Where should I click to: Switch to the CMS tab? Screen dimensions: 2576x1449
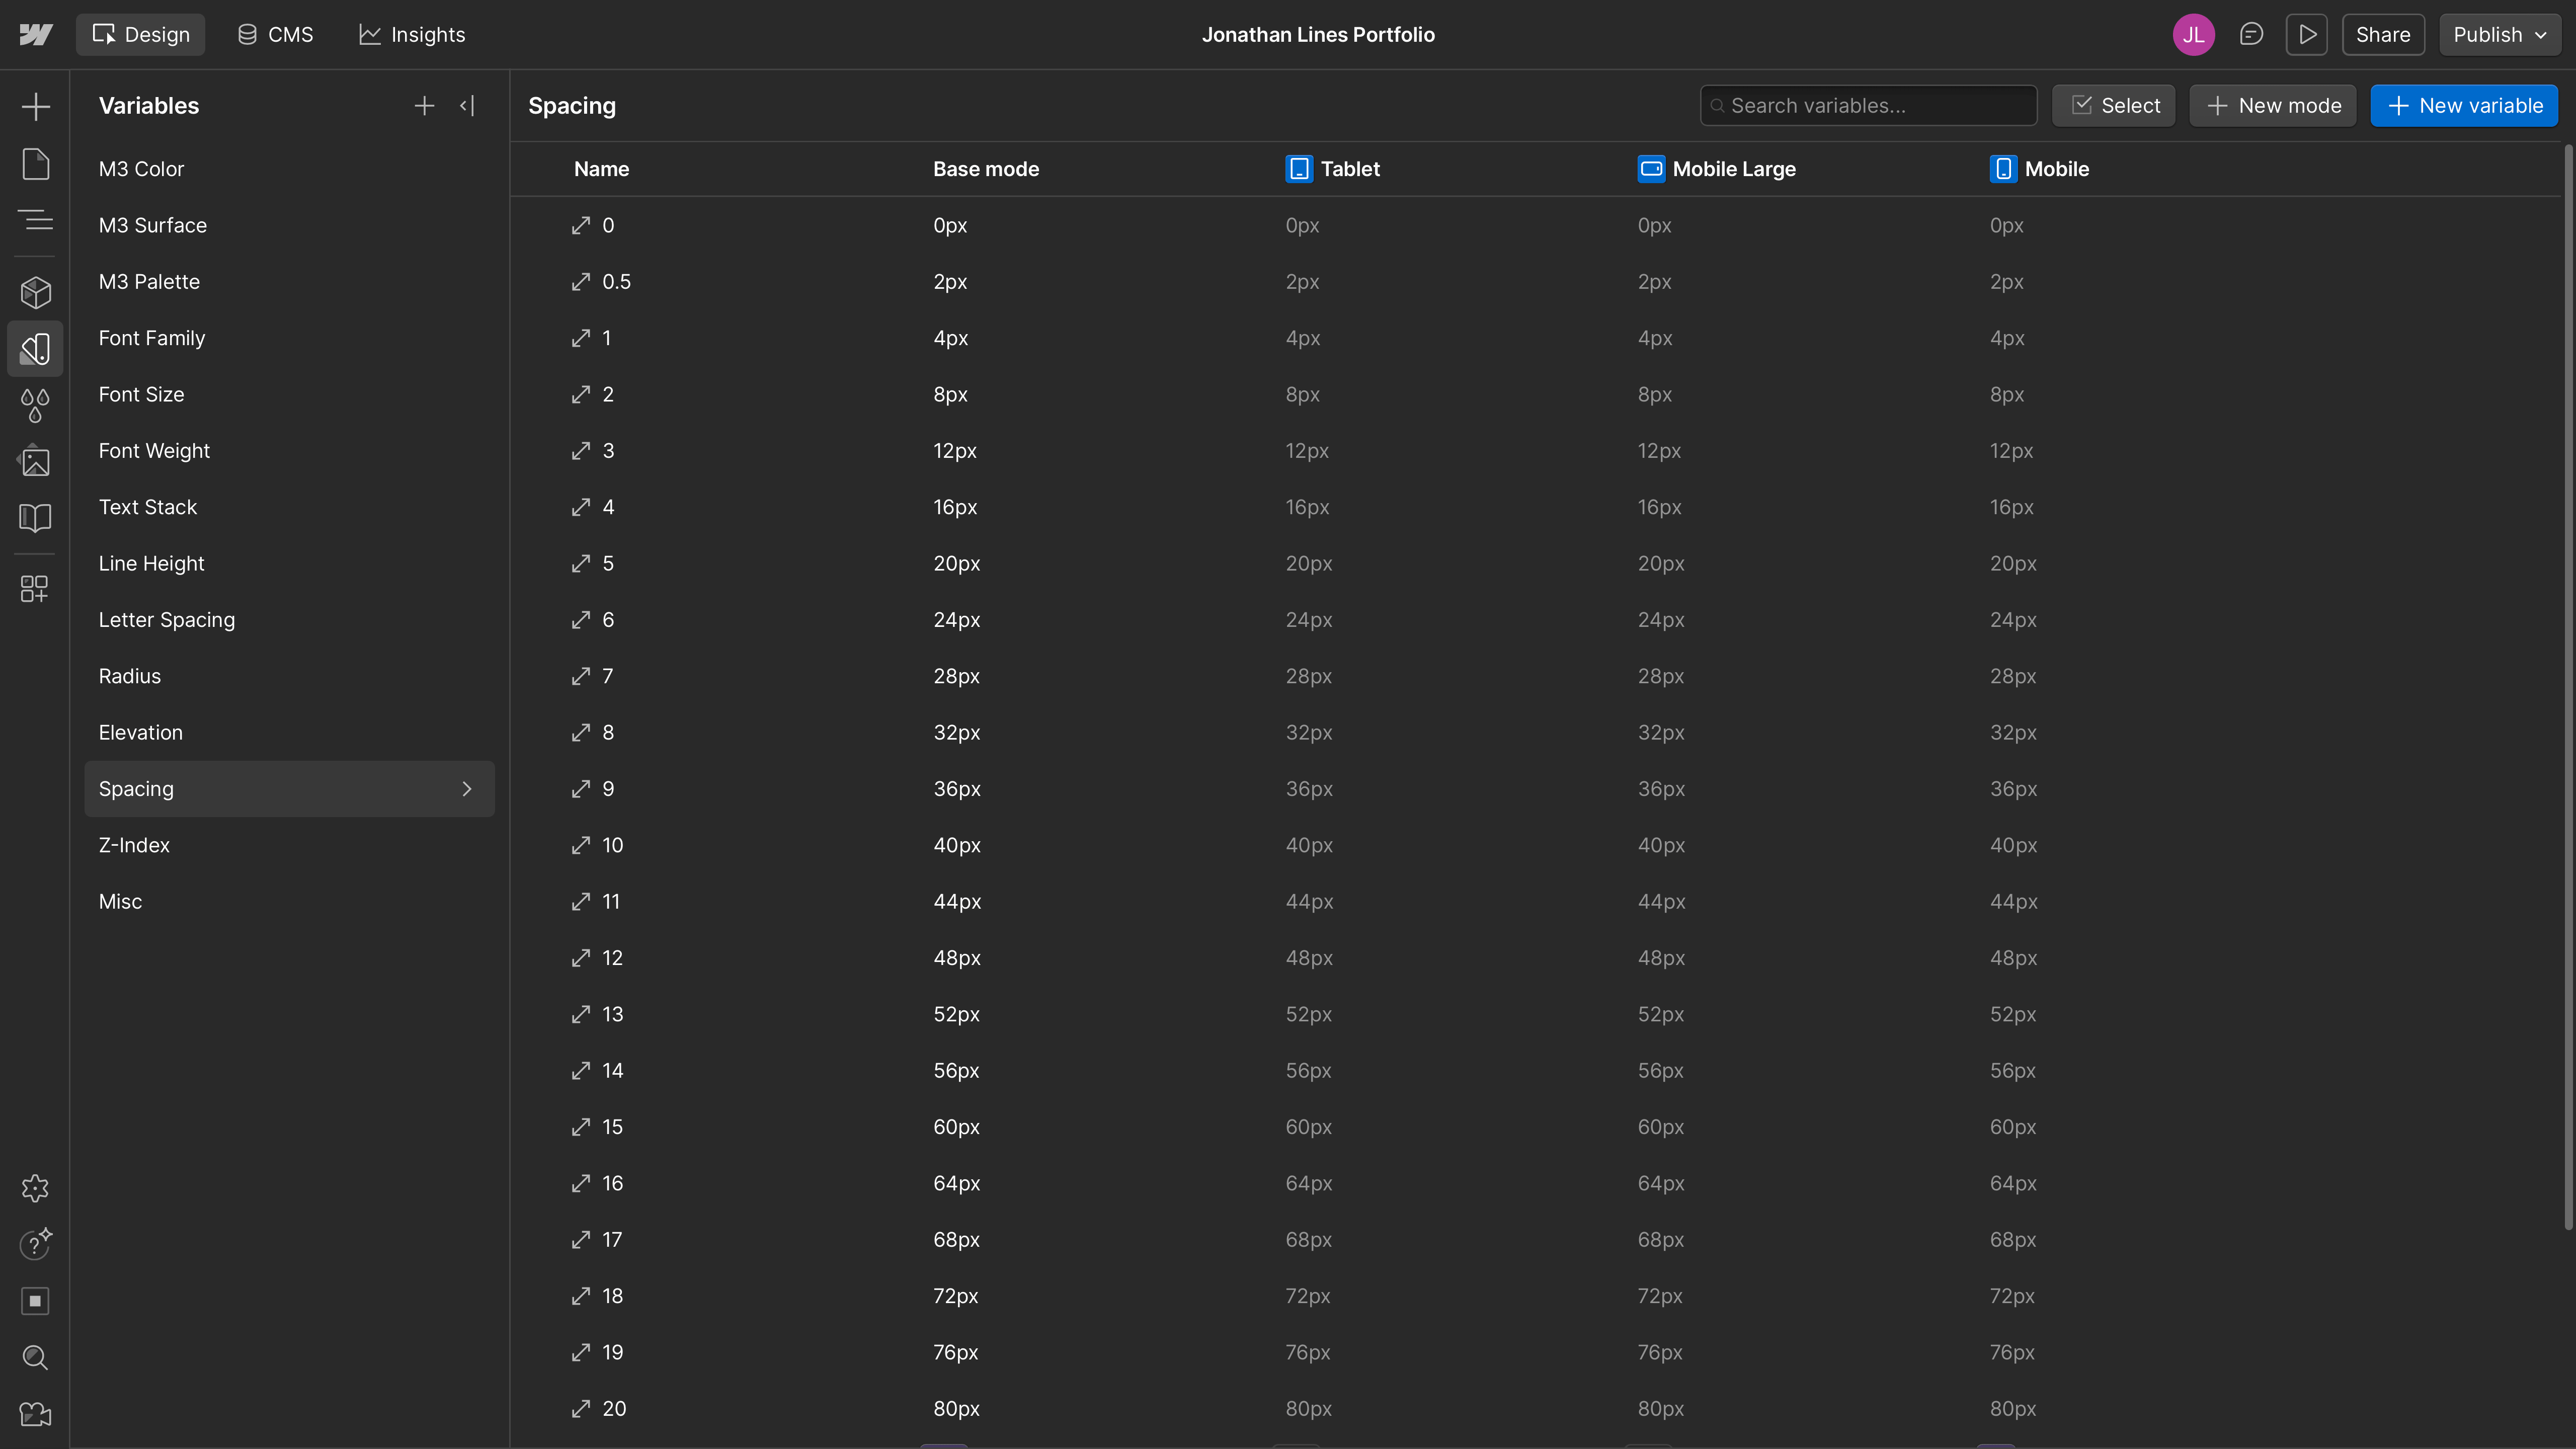pos(275,35)
